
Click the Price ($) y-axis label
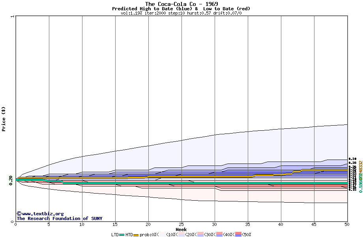coord(4,118)
